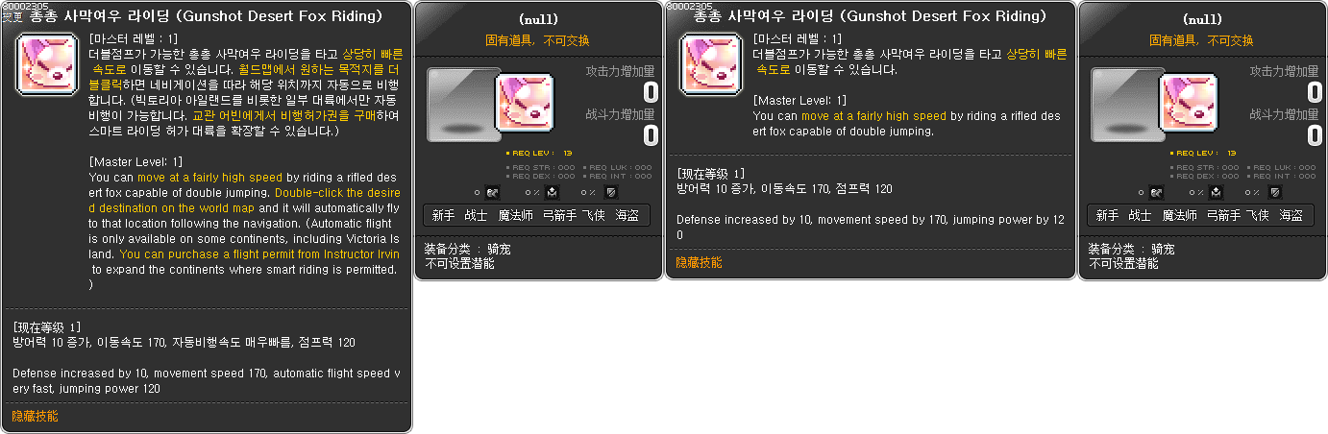The image size is (1328, 434).
Task: Select the 海盗 job label in second (null) tooltip
Action: (x=1291, y=216)
